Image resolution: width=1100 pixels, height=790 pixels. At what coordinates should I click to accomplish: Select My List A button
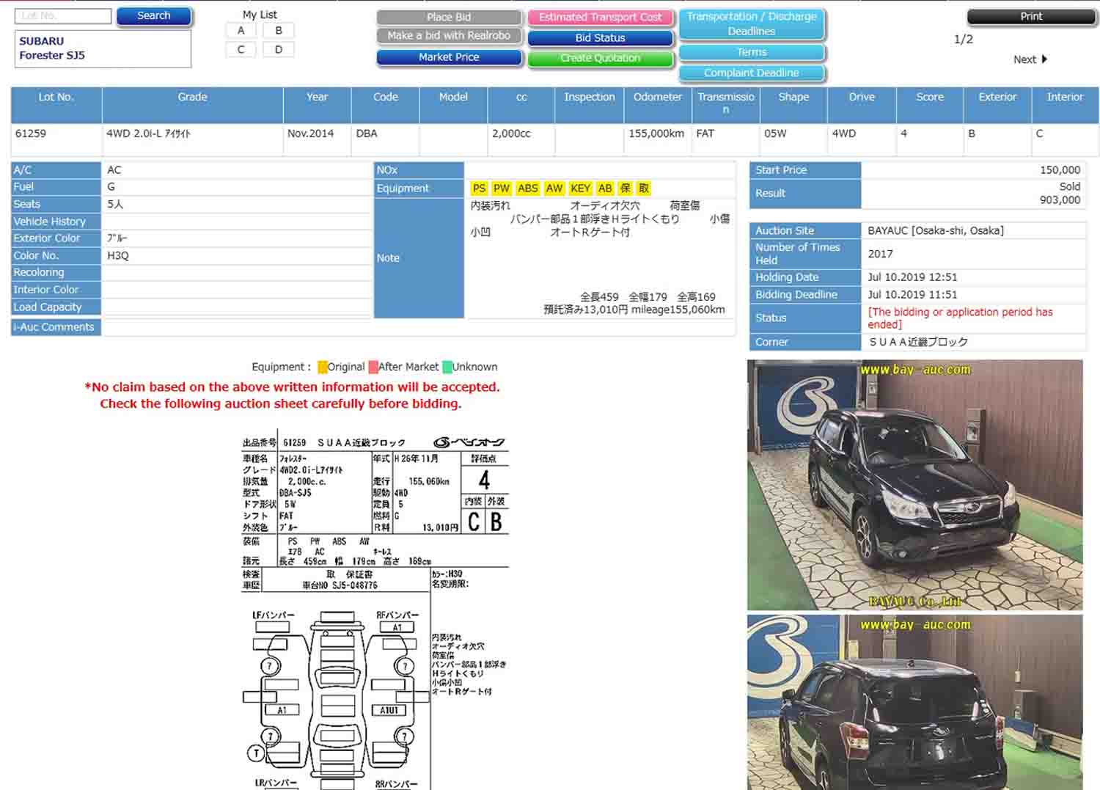[241, 30]
